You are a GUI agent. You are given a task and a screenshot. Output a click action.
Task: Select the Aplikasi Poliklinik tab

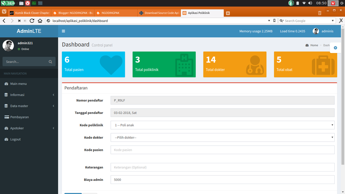(x=202, y=13)
